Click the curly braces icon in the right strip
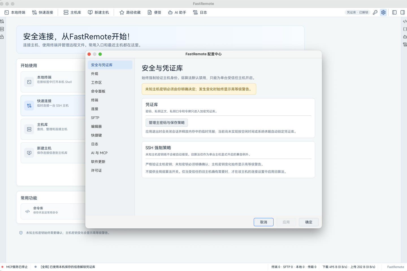This screenshot has width=407, height=271. (x=405, y=29)
